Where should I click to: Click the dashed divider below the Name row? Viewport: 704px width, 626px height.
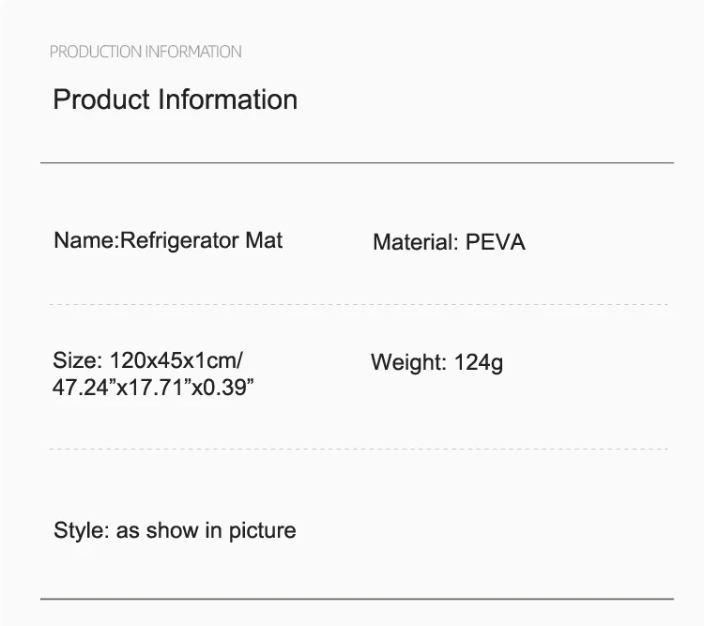pyautogui.click(x=357, y=305)
